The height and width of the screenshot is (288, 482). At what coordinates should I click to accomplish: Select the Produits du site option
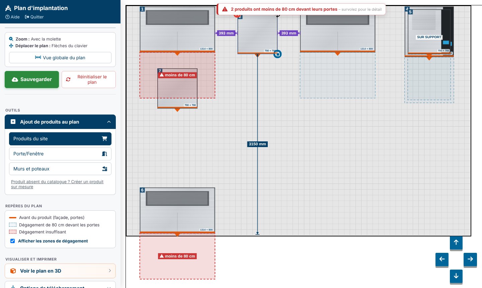(x=60, y=139)
